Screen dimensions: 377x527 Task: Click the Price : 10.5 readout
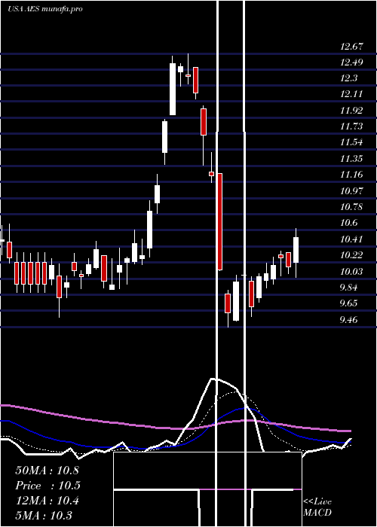[47, 486]
